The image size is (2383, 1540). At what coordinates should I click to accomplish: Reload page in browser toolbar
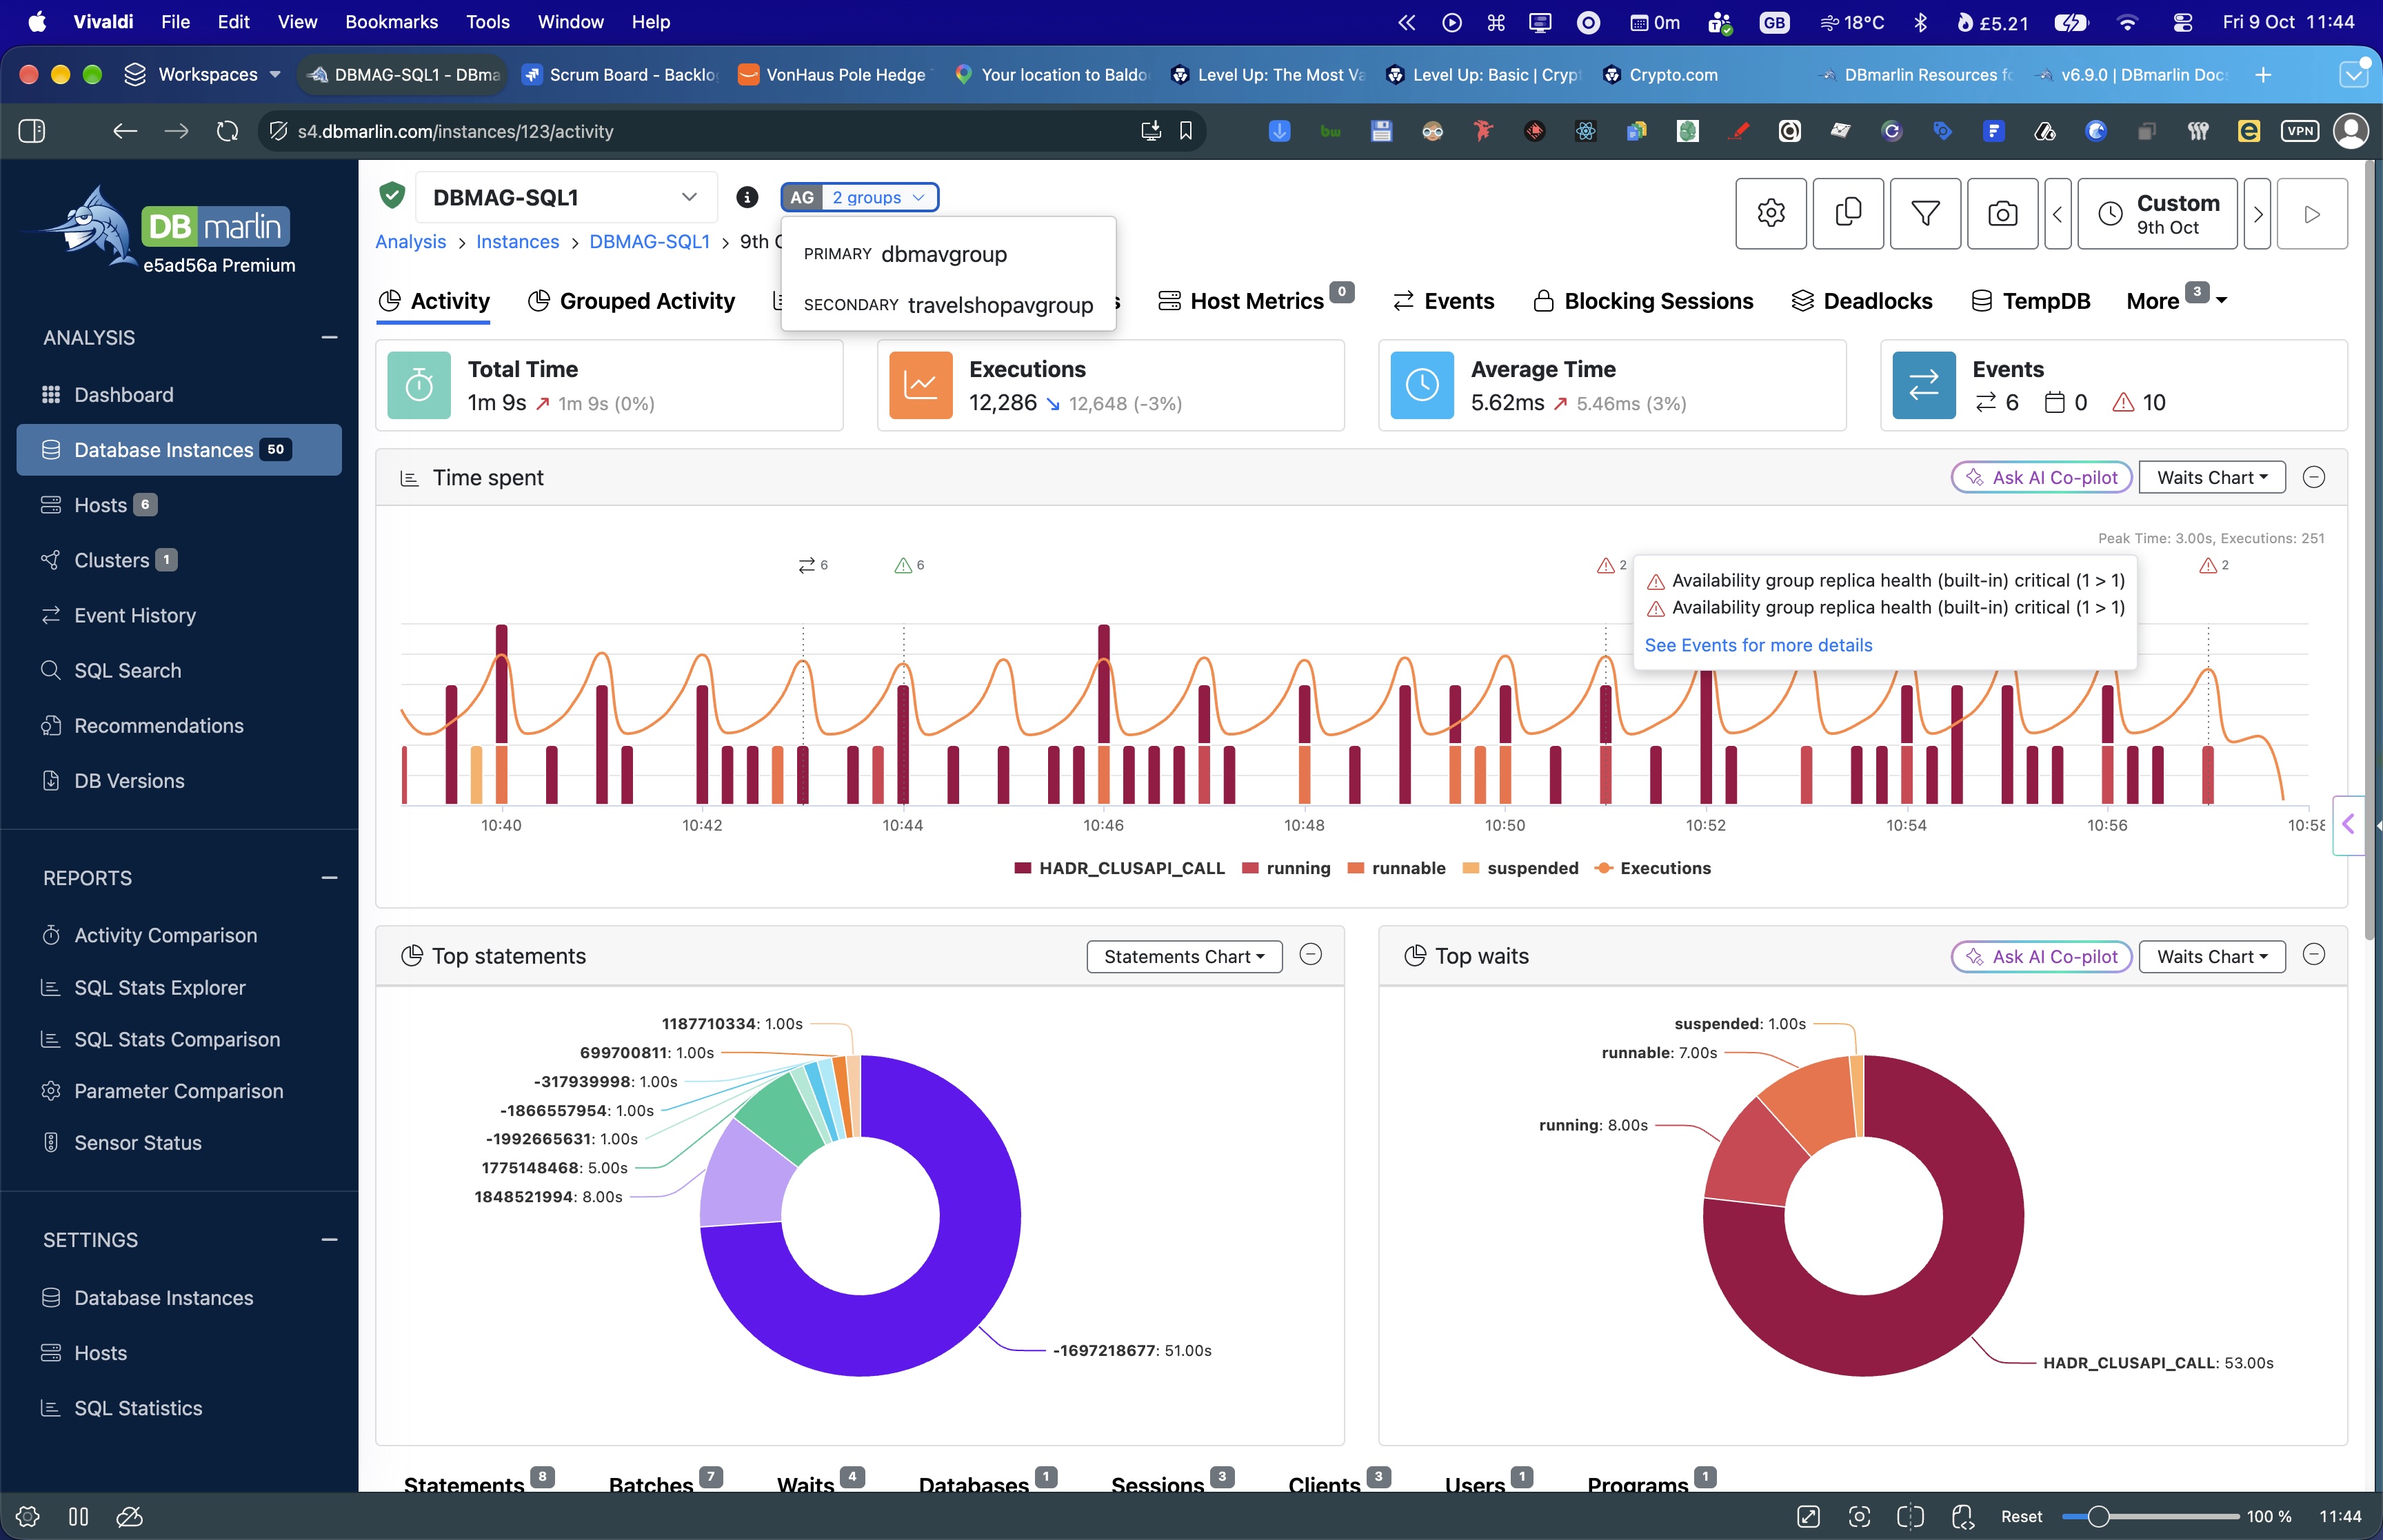tap(227, 131)
